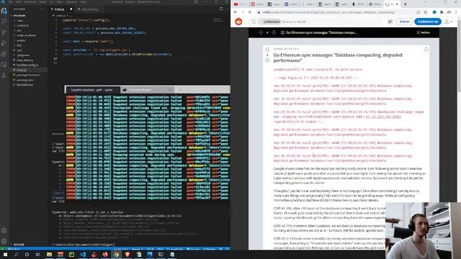The width and height of the screenshot is (461, 259).
Task: Click the upvote arrow in the black post header bar
Action: point(261,32)
